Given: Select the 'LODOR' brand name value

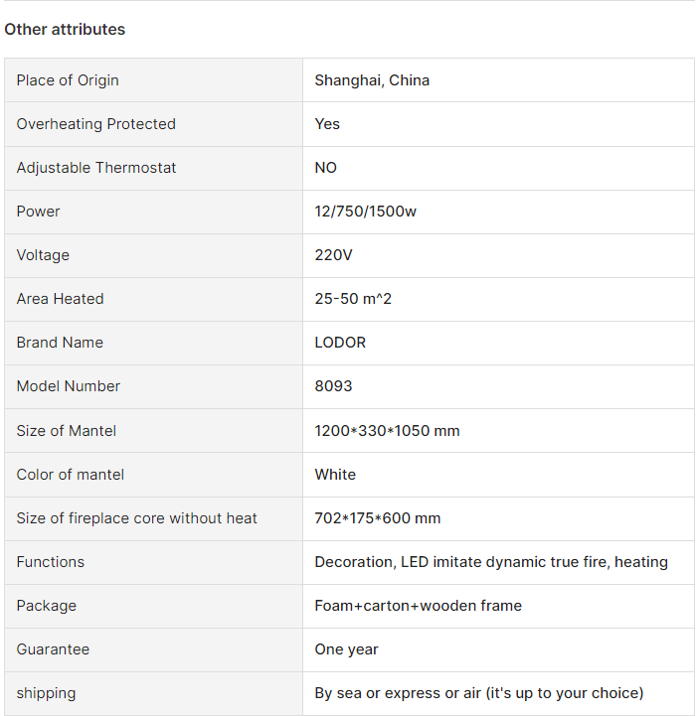Looking at the screenshot, I should (340, 343).
